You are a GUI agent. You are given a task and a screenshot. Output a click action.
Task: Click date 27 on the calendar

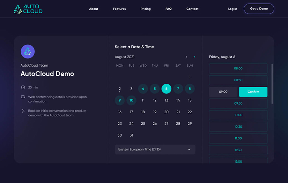167,124
